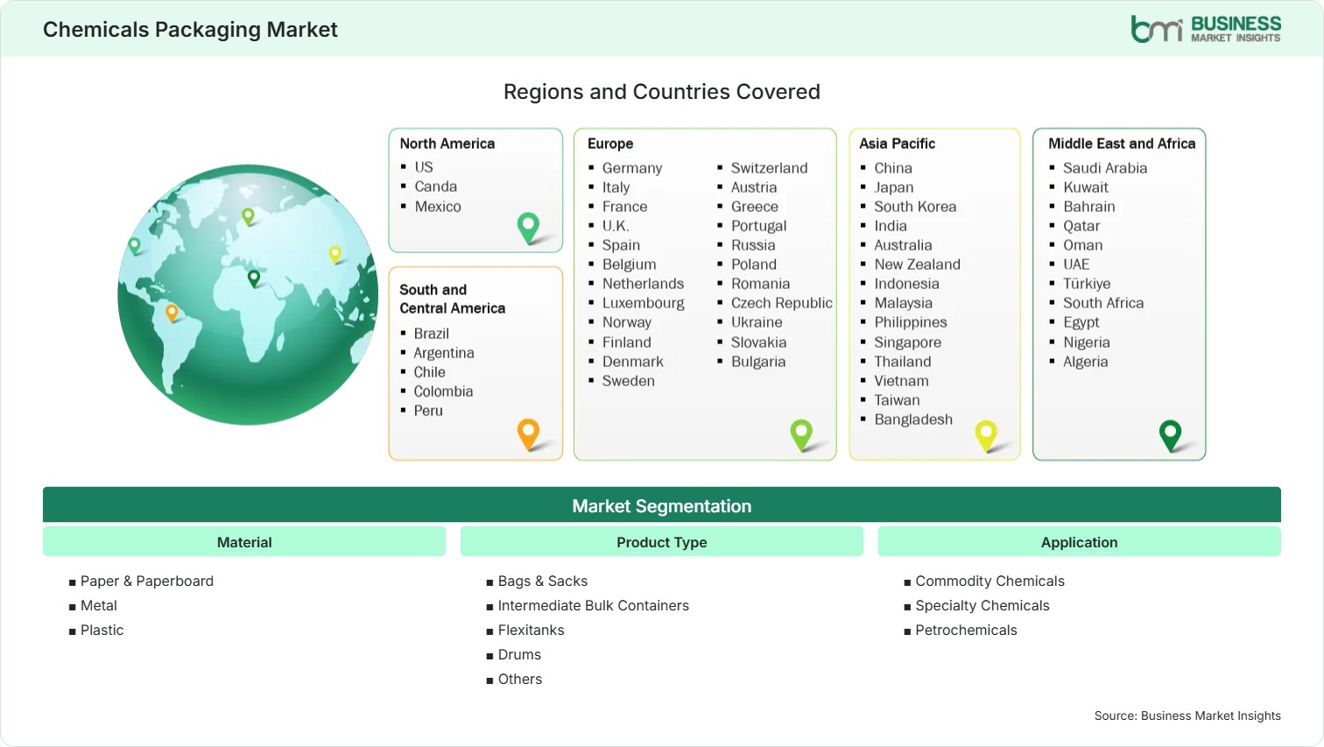Click the light green pin in Europe card
Image resolution: width=1324 pixels, height=747 pixels.
(801, 435)
